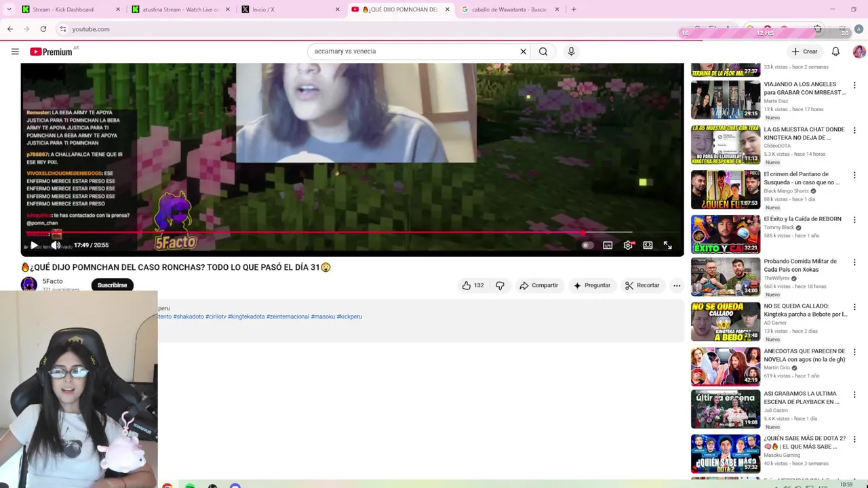Go back with the browser back arrow
The image size is (868, 488).
point(10,29)
